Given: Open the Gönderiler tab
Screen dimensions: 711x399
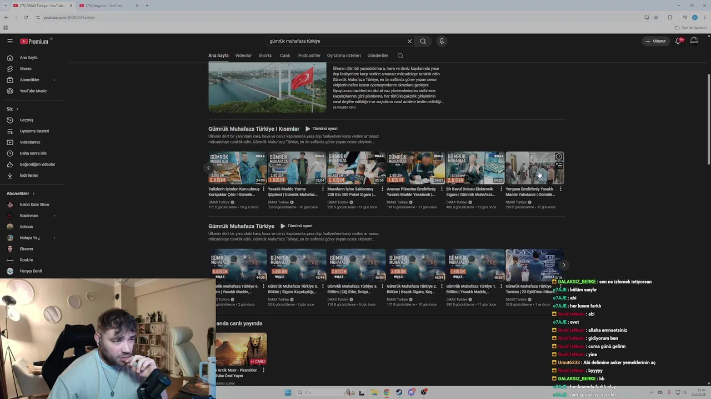Looking at the screenshot, I should coord(378,55).
